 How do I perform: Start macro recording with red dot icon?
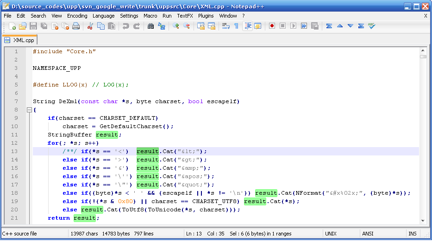coord(272,26)
